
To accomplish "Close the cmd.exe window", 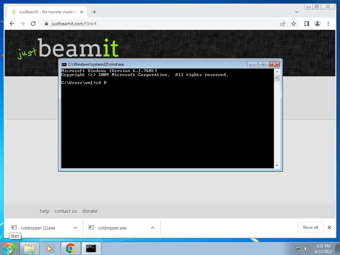I will [274, 64].
